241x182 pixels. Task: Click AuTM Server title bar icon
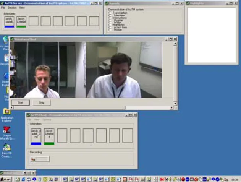(2, 3)
